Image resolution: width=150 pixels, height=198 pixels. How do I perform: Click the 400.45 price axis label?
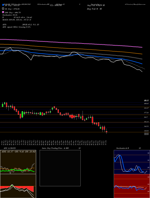pyautogui.click(x=146, y=103)
